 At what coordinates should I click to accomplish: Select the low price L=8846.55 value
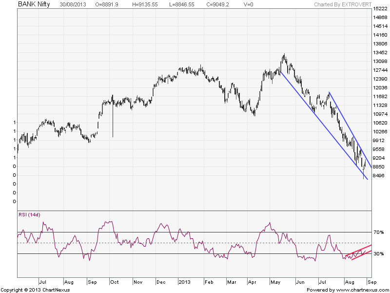tap(192, 4)
